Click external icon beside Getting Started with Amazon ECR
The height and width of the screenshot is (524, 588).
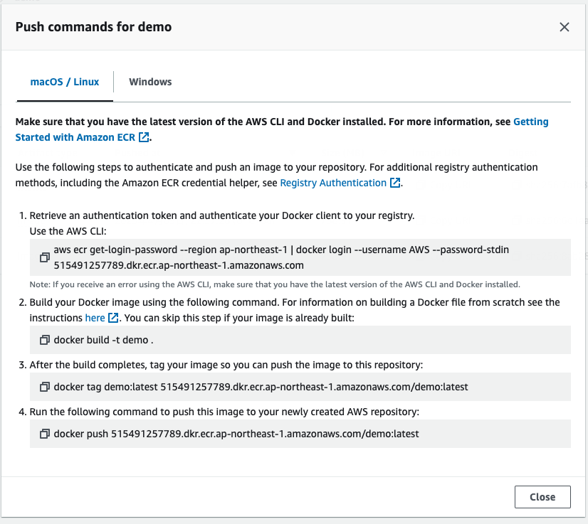(x=144, y=137)
